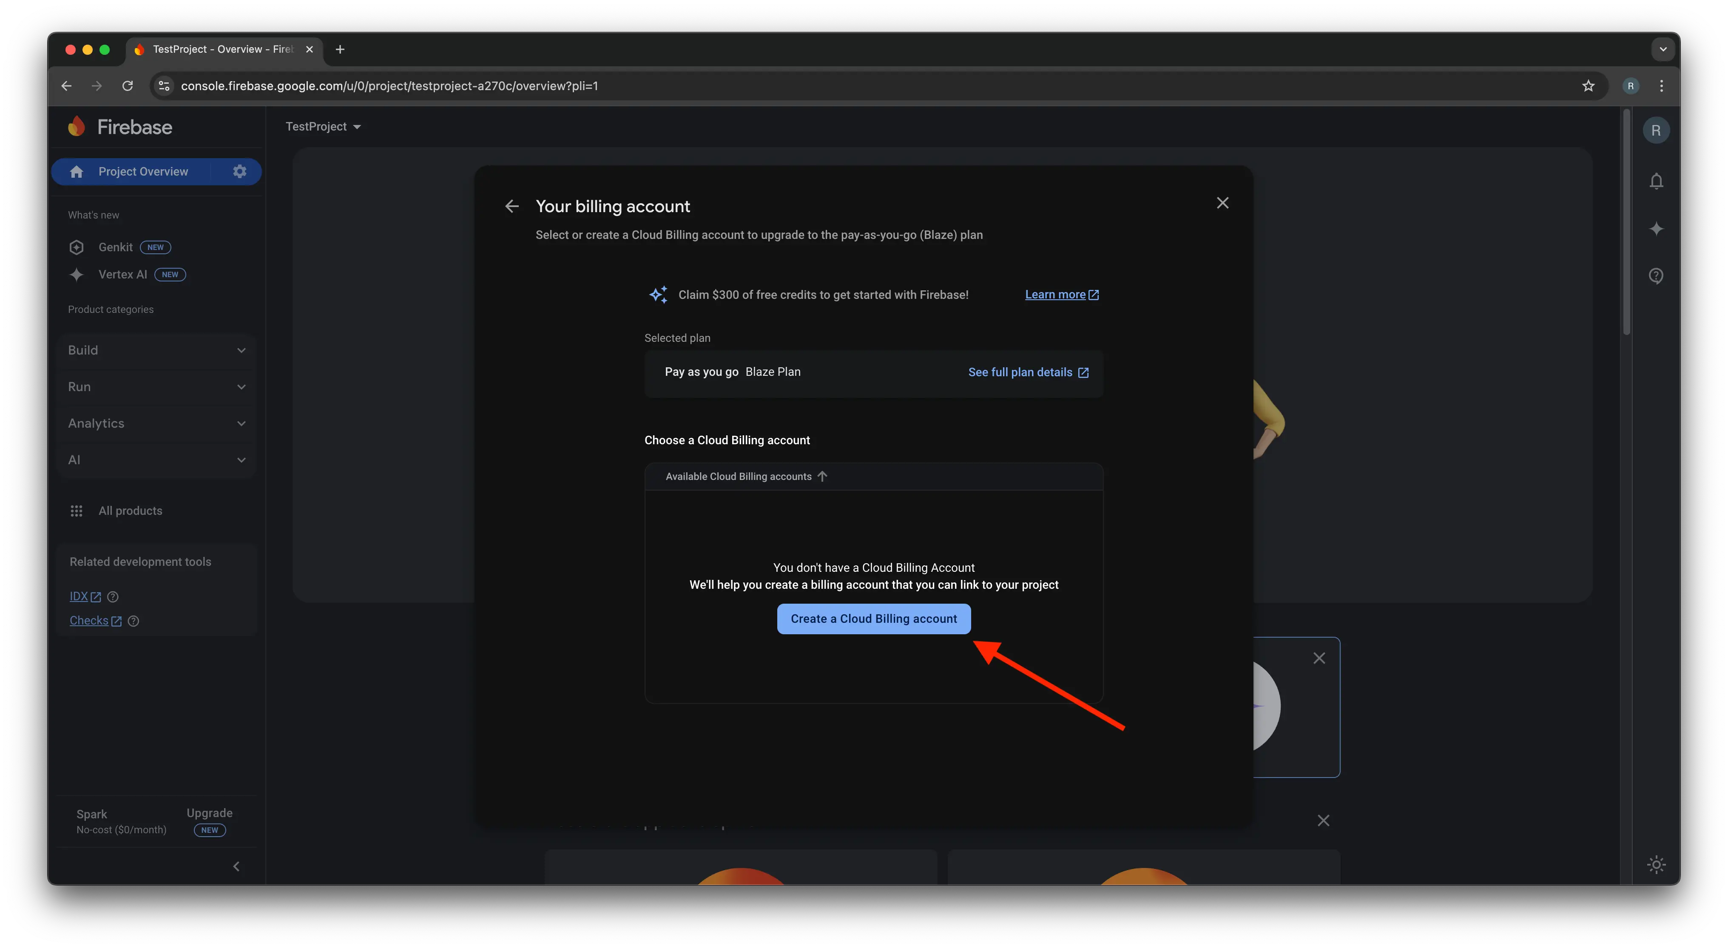The width and height of the screenshot is (1728, 948).
Task: Open project settings gear icon
Action: pyautogui.click(x=239, y=172)
